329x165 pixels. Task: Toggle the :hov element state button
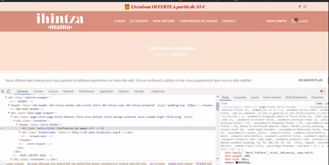[x=319, y=104]
